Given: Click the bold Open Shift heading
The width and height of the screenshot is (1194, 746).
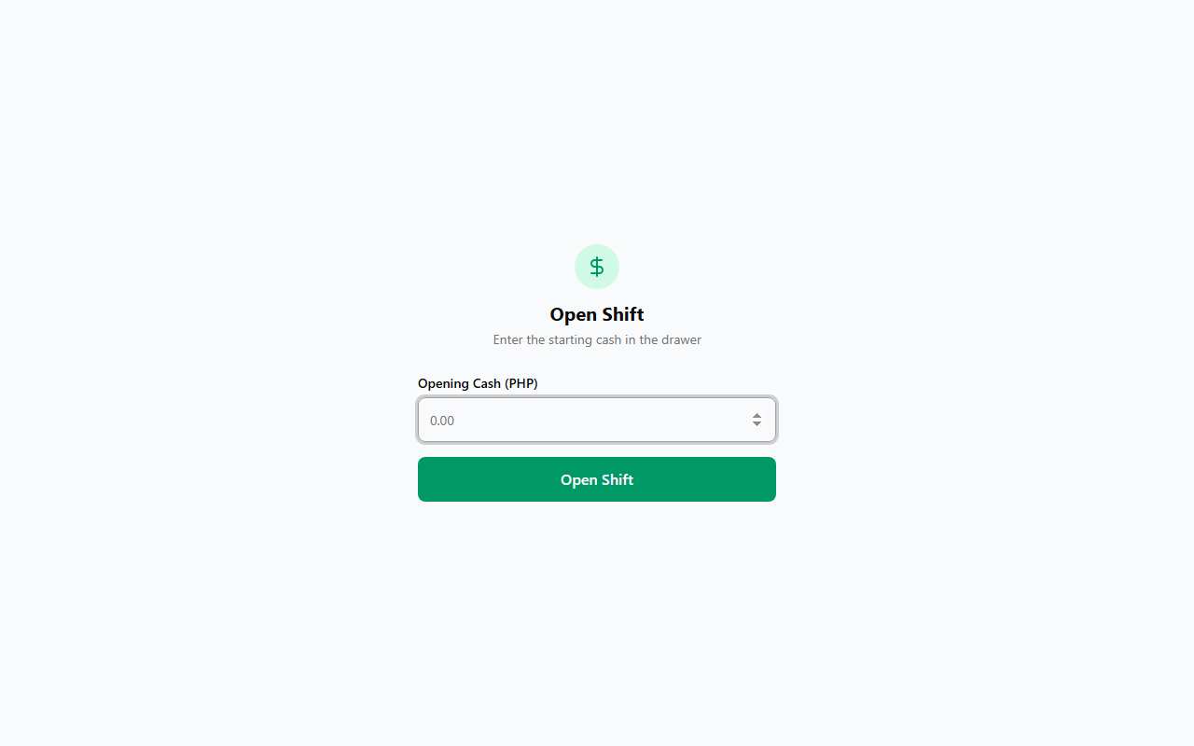Looking at the screenshot, I should tap(597, 314).
